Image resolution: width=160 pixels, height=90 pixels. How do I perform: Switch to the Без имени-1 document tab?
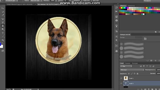coord(52,4)
